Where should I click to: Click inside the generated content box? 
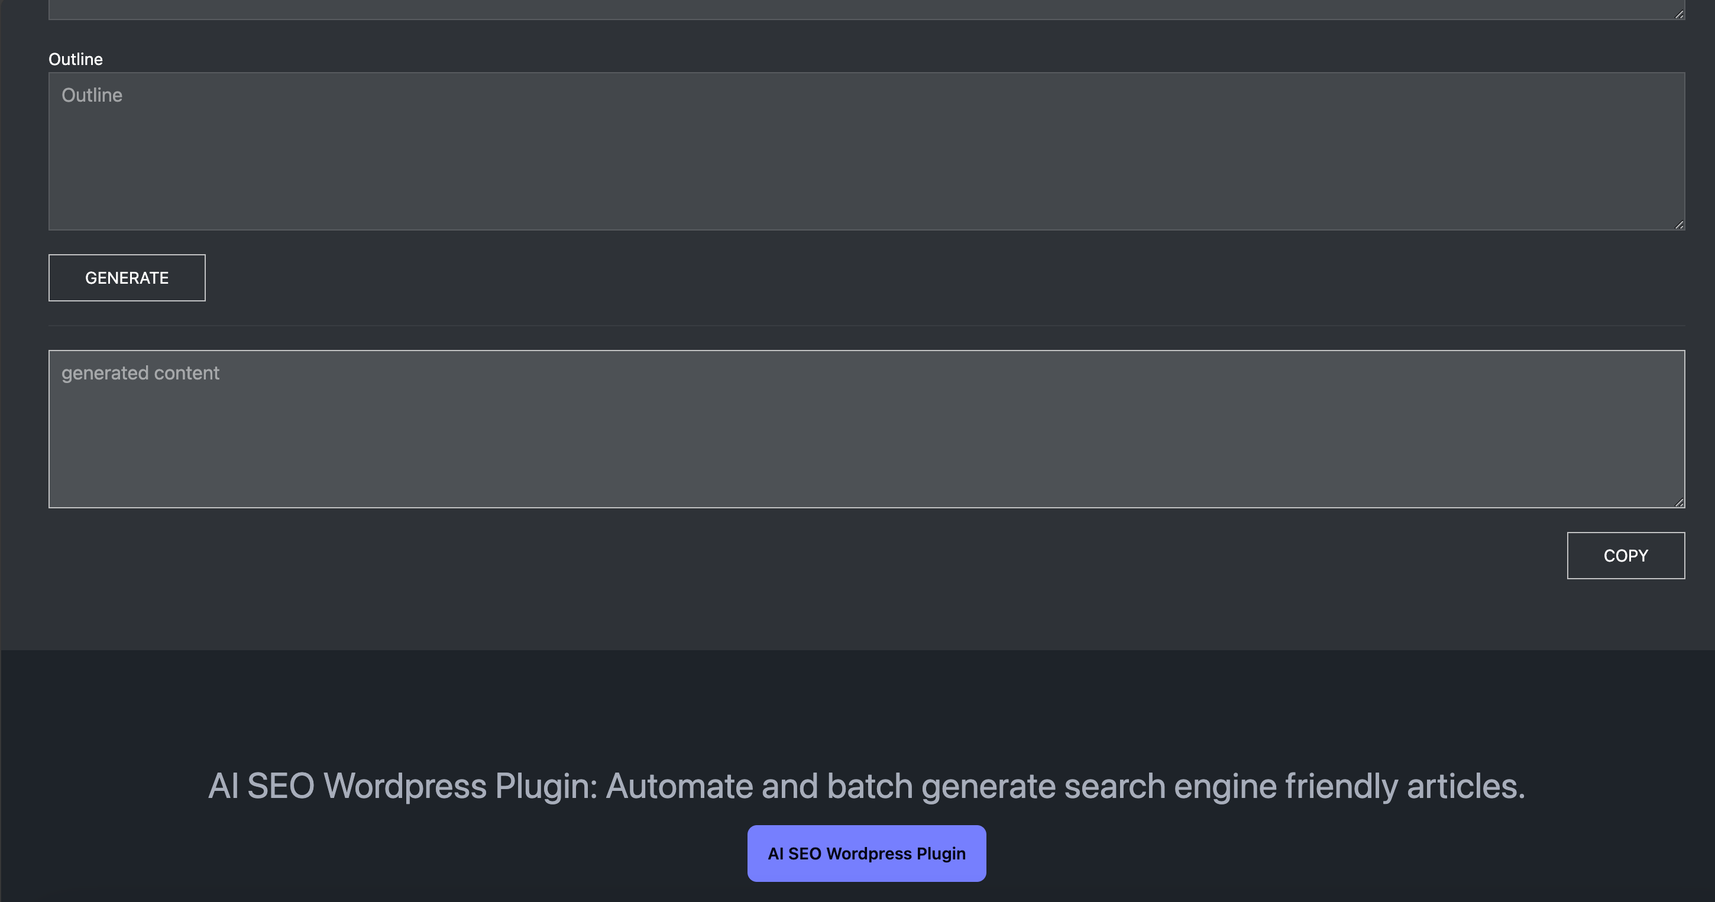pyautogui.click(x=866, y=429)
